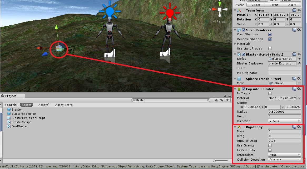Click the Rigidbody Mass field
The width and height of the screenshot is (307, 169).
284,131
